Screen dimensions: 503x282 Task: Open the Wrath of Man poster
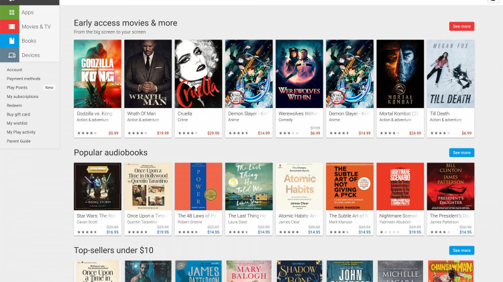[x=148, y=74]
